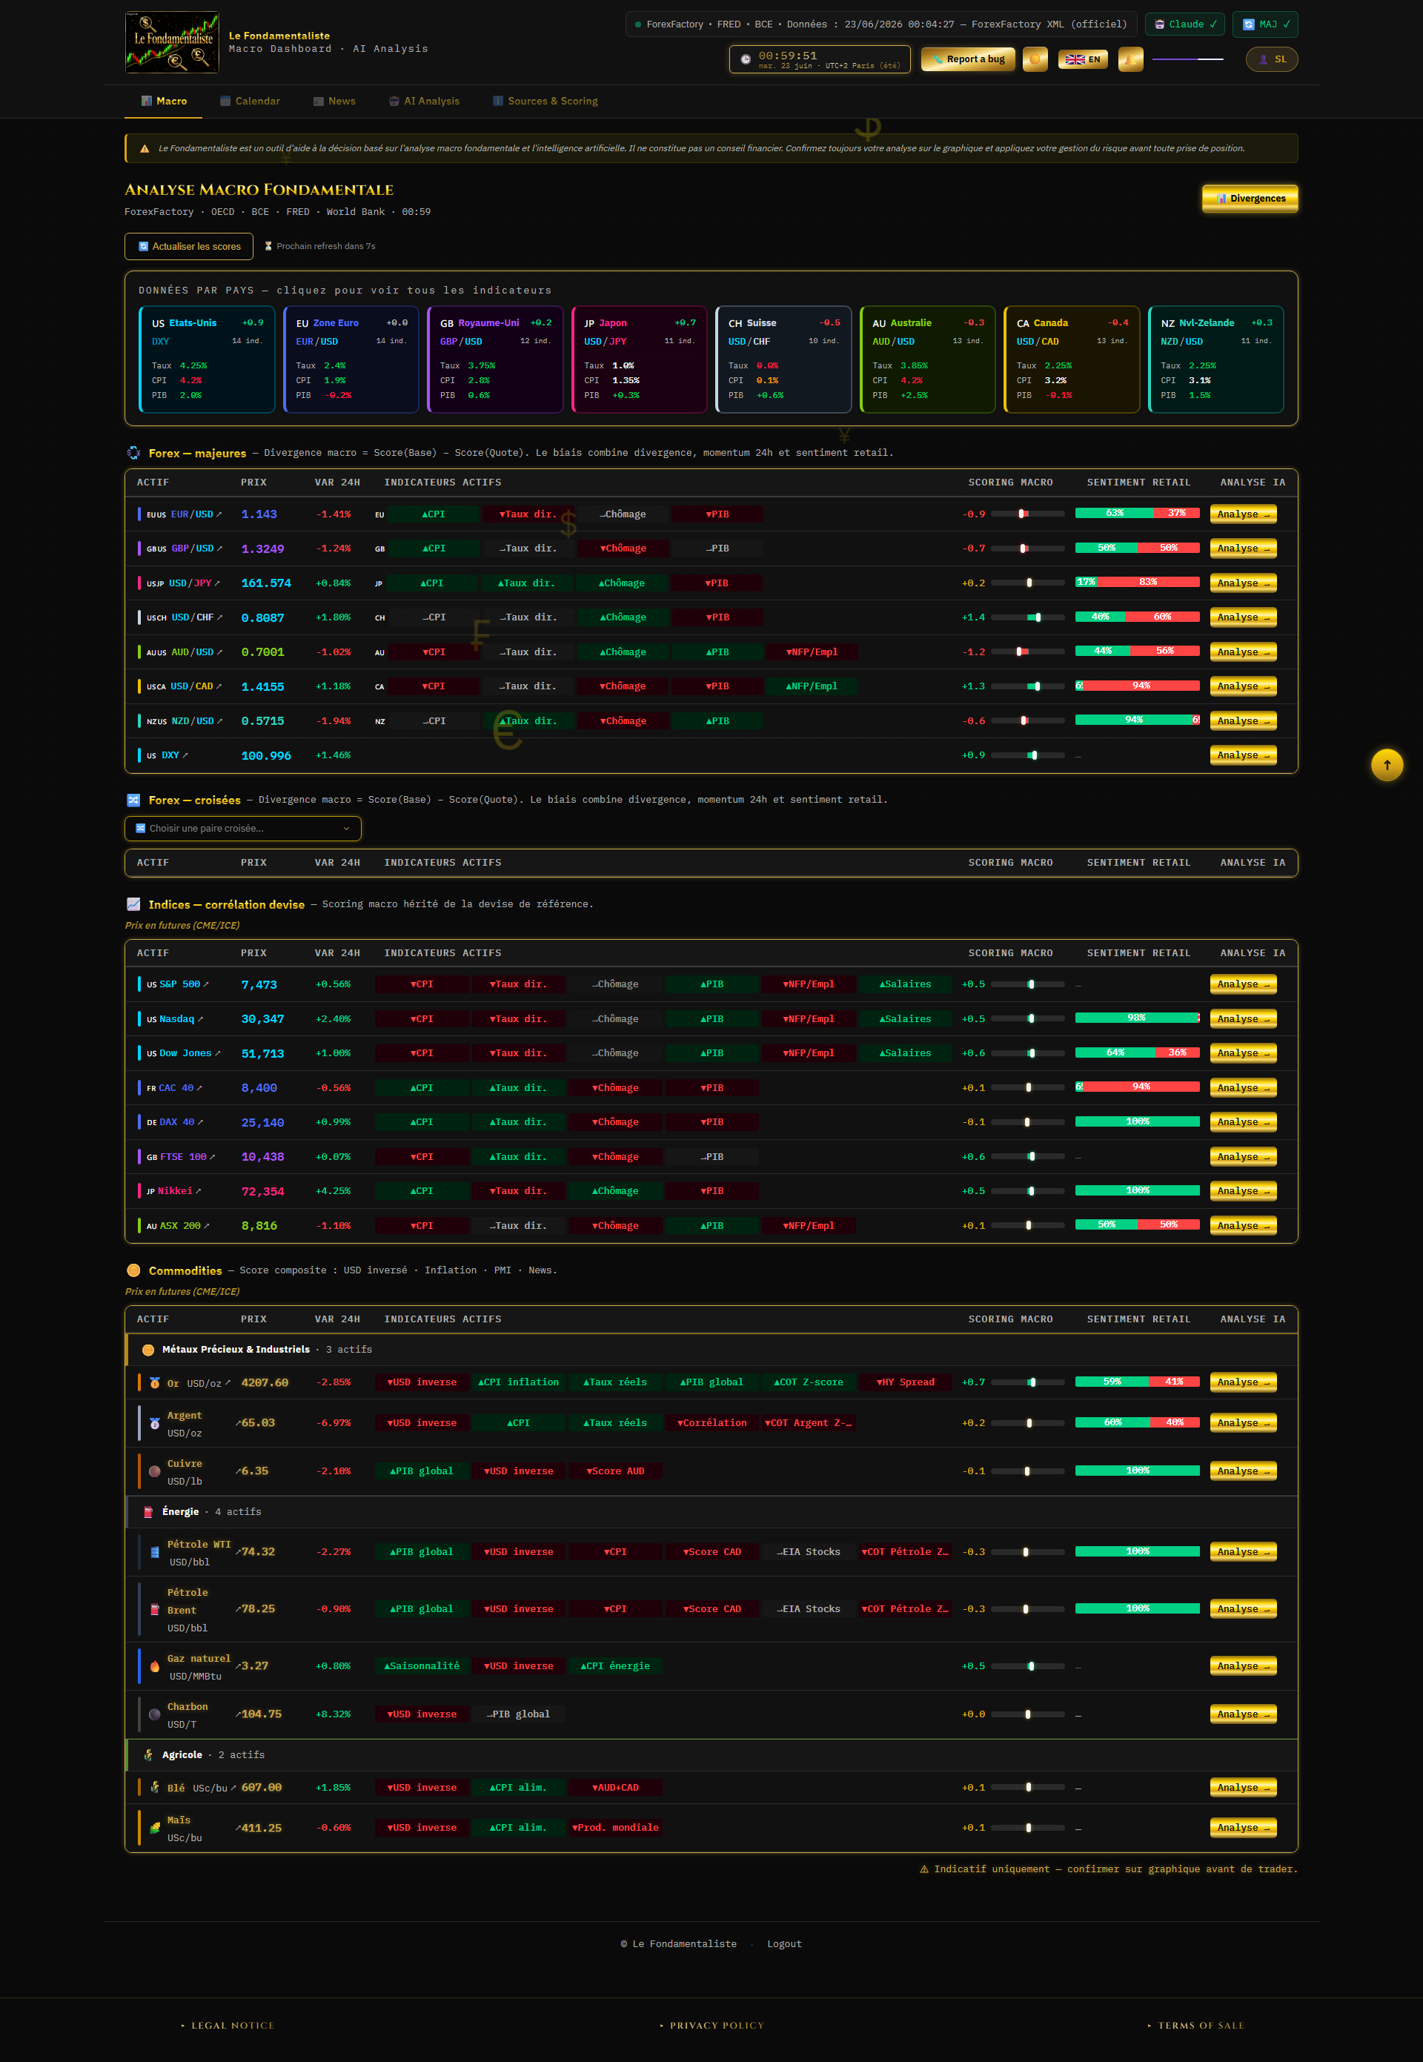Screen dimensions: 1423x2062
Task: Click the yellow scroll-to-top arrow button
Action: (1387, 765)
